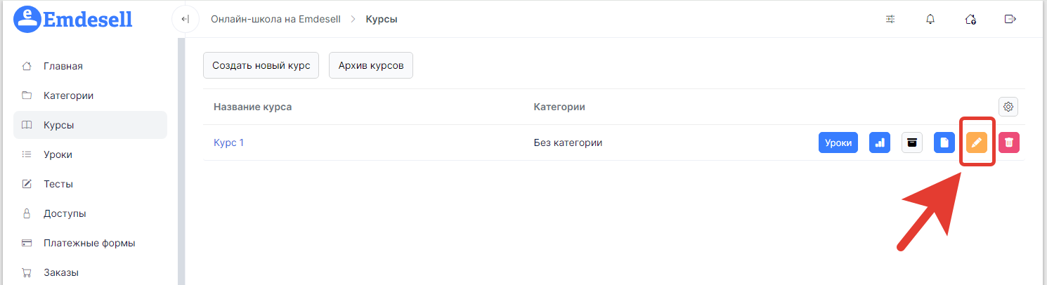
Task: Open Платежные формы in sidebar
Action: click(x=91, y=243)
